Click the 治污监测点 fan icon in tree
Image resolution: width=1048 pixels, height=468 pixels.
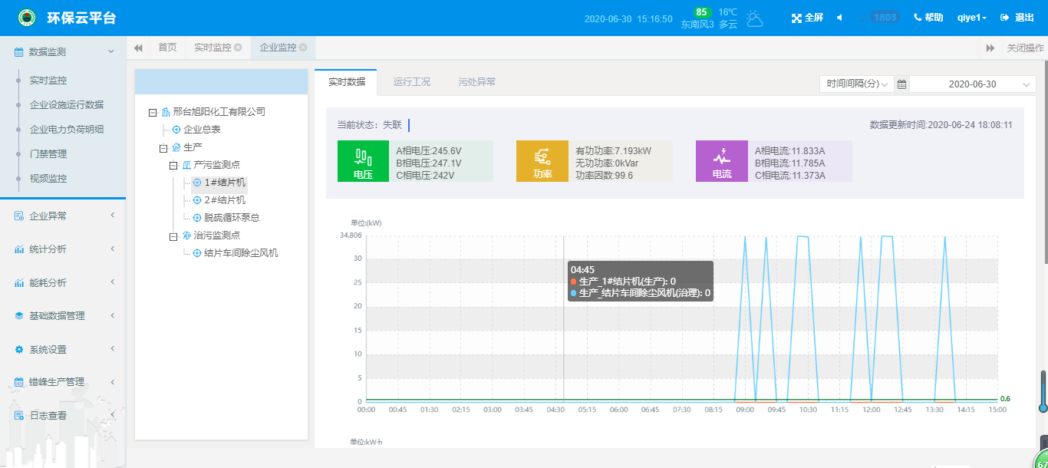tap(186, 236)
